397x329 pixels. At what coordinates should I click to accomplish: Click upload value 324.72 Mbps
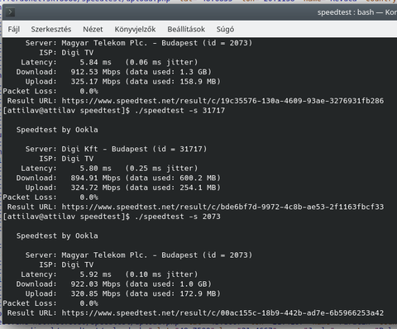(95, 188)
